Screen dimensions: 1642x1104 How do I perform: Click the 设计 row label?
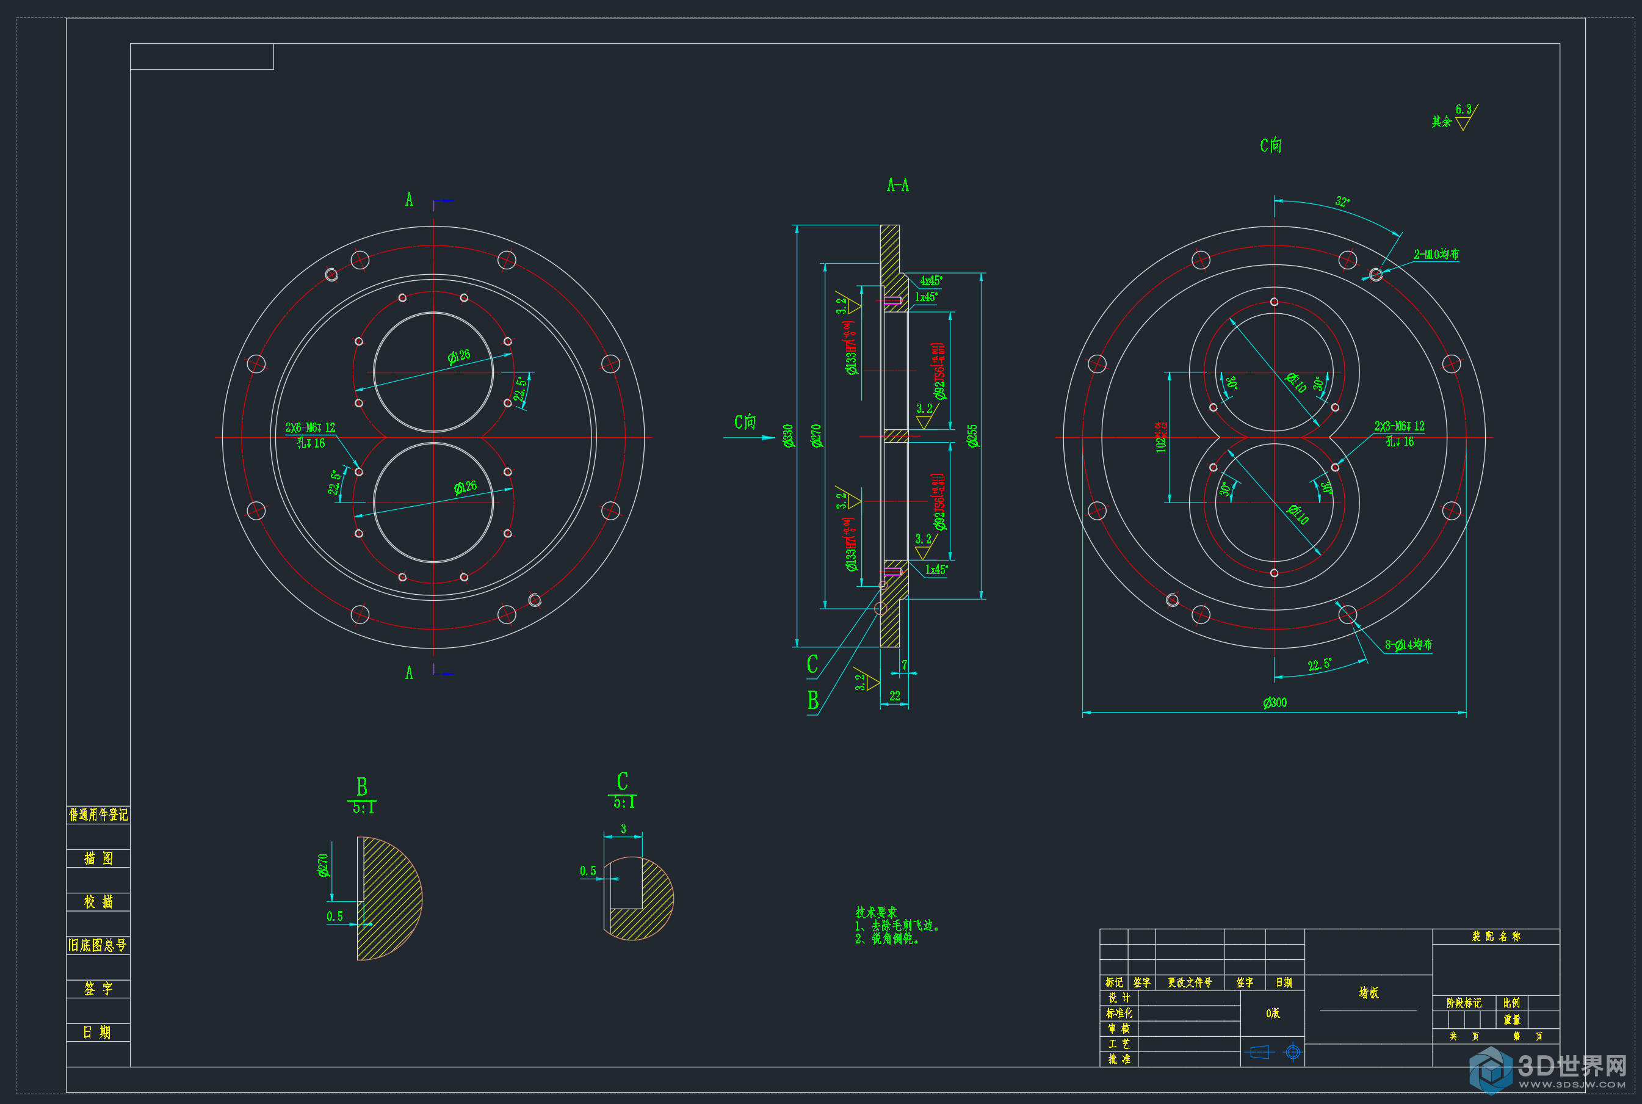pos(1119,998)
